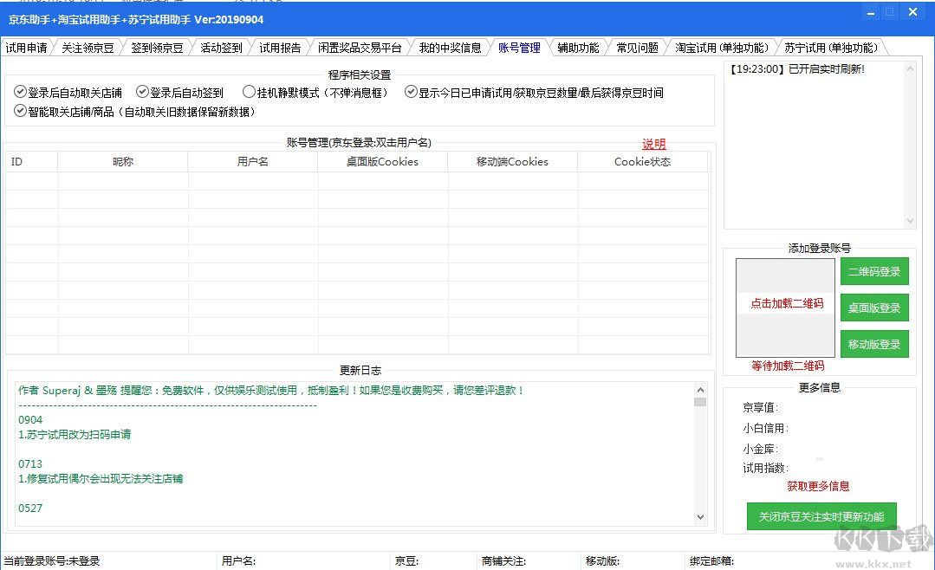The width and height of the screenshot is (935, 570).
Task: Select the 我的中奖信息 tab
Action: [x=450, y=49]
